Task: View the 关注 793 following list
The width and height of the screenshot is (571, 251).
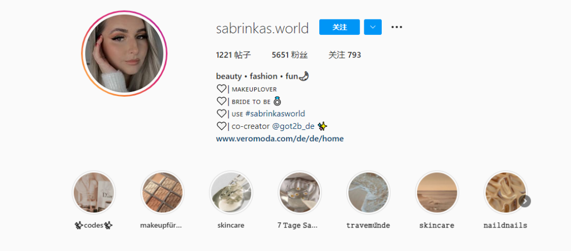Action: [345, 55]
